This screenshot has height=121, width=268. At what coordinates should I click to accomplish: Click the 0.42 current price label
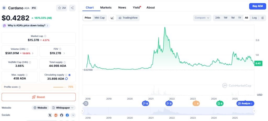click(x=258, y=64)
